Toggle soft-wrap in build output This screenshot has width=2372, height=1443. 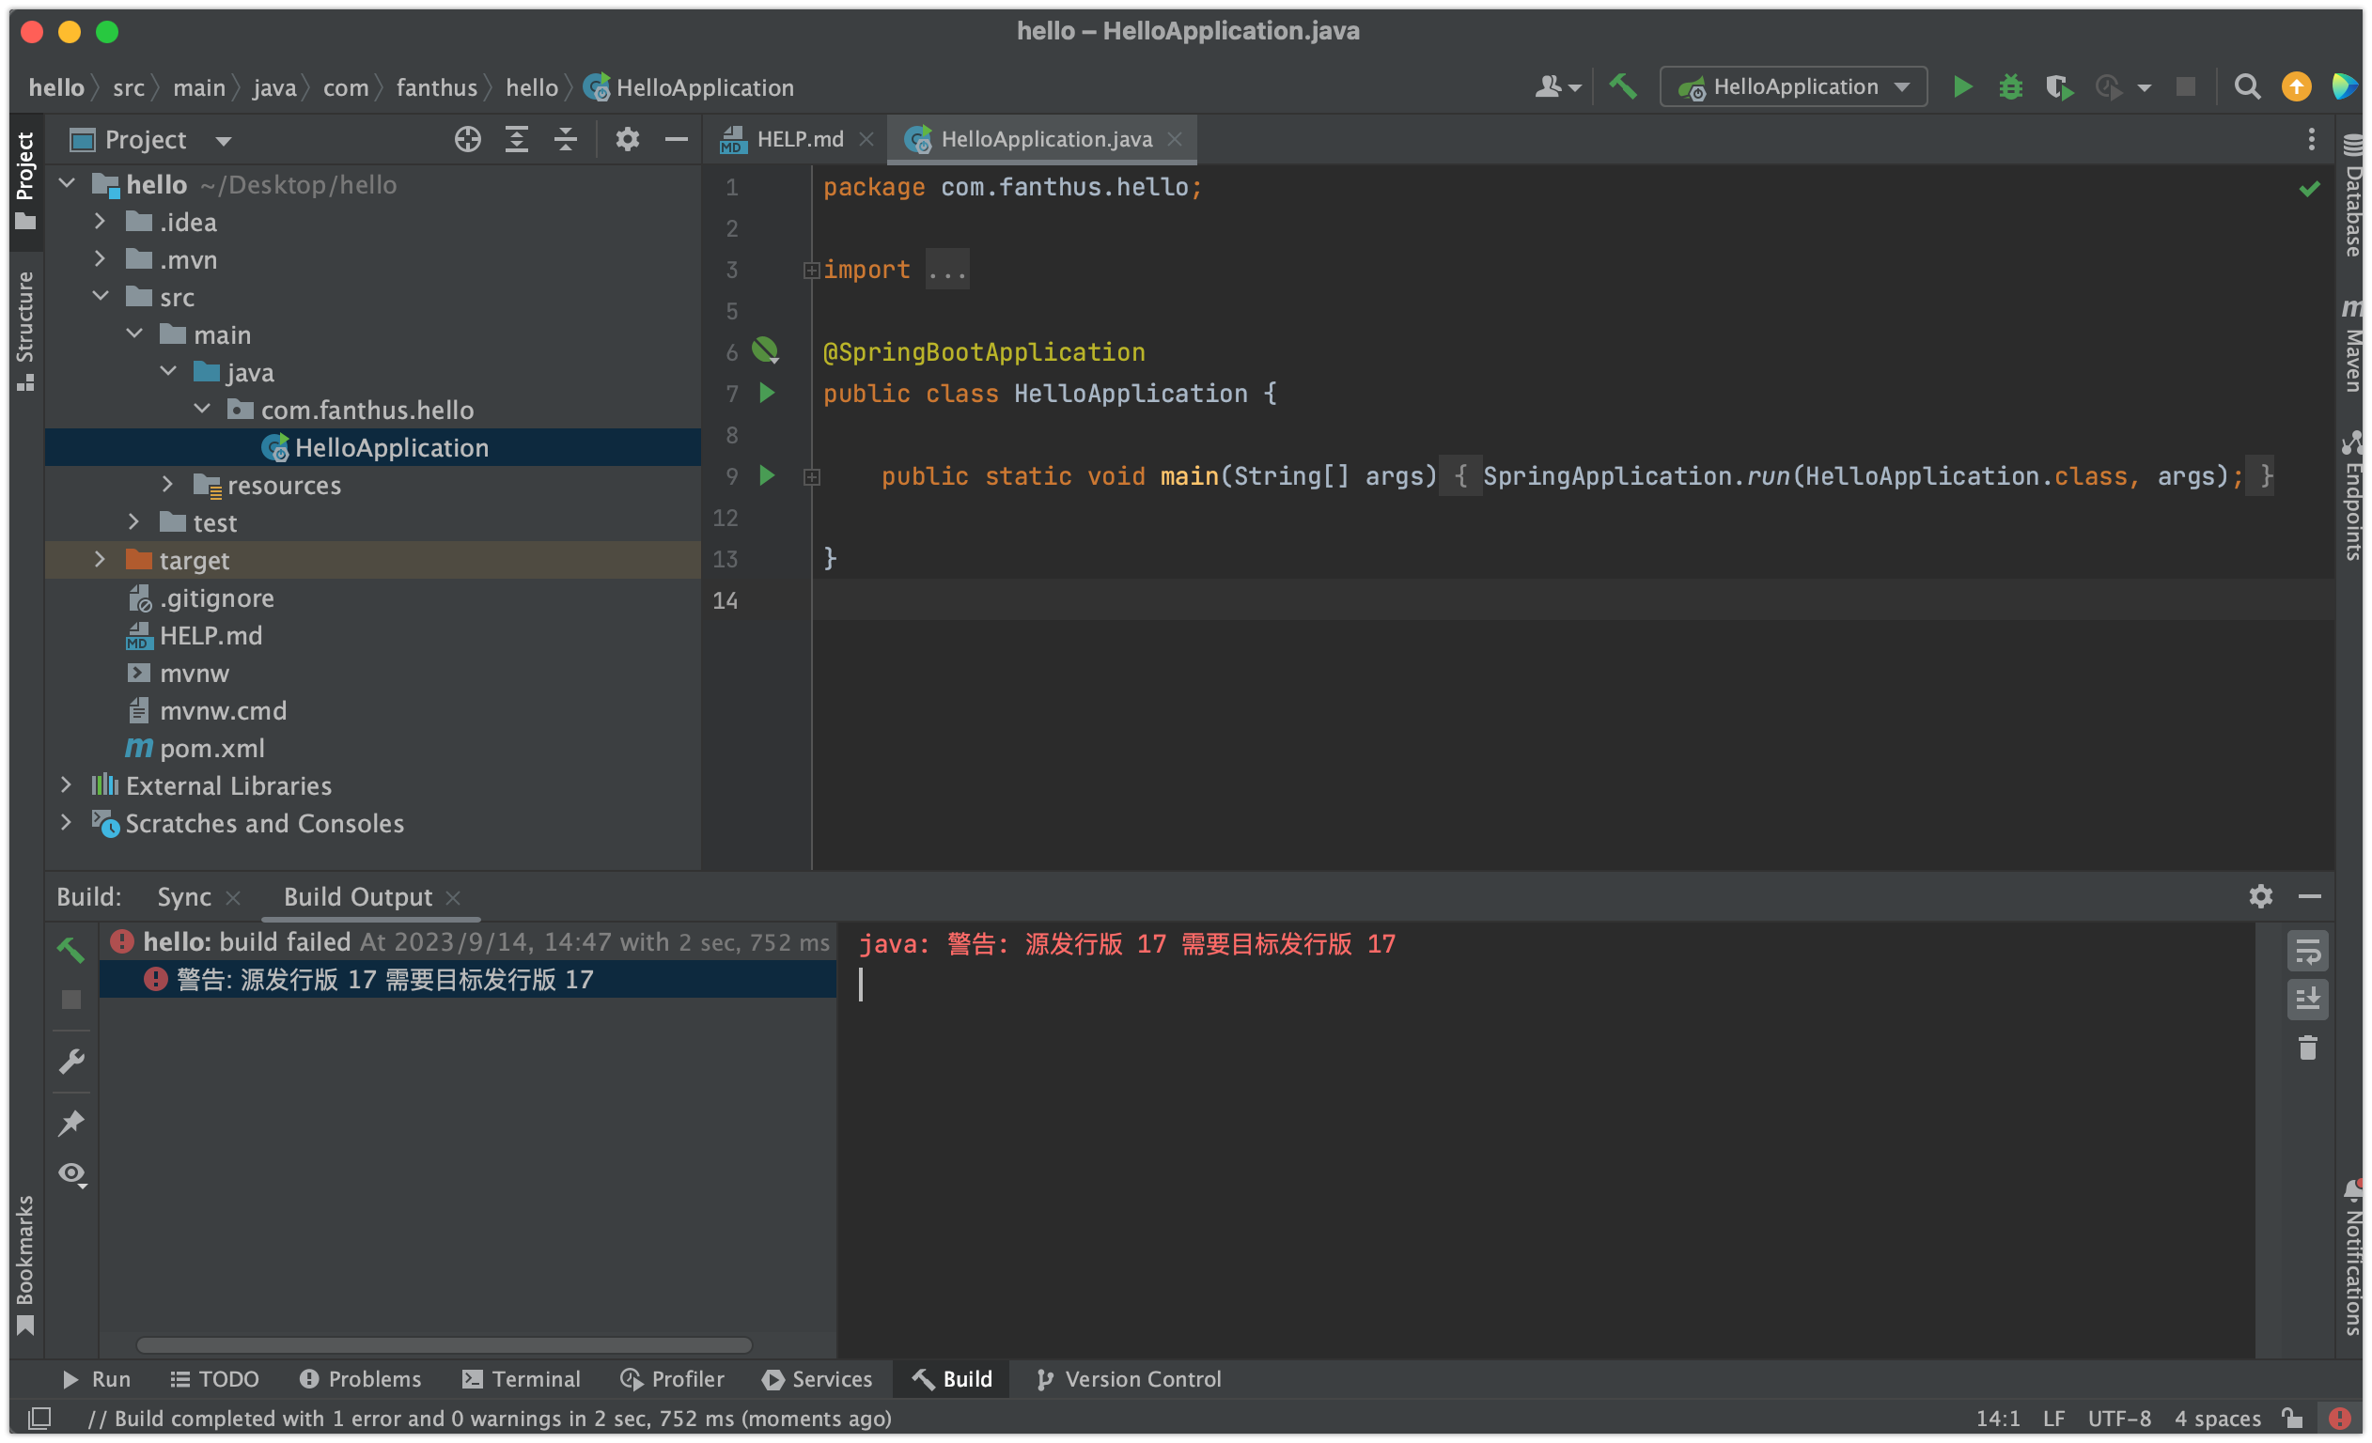2307,951
